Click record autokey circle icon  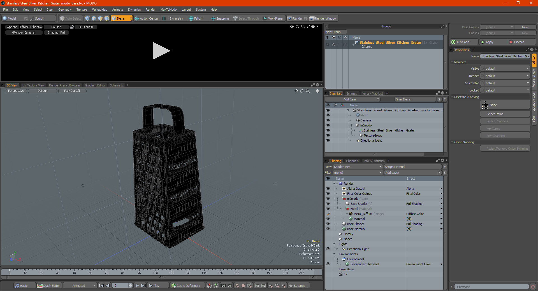pyautogui.click(x=243, y=286)
